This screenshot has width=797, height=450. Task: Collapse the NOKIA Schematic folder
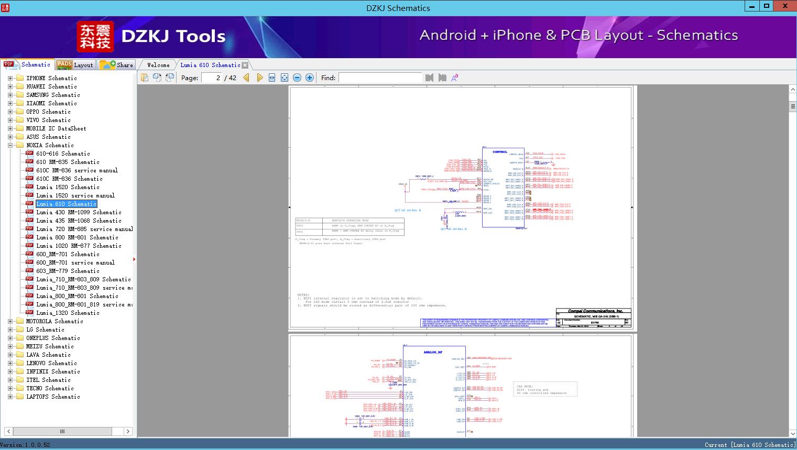point(10,145)
